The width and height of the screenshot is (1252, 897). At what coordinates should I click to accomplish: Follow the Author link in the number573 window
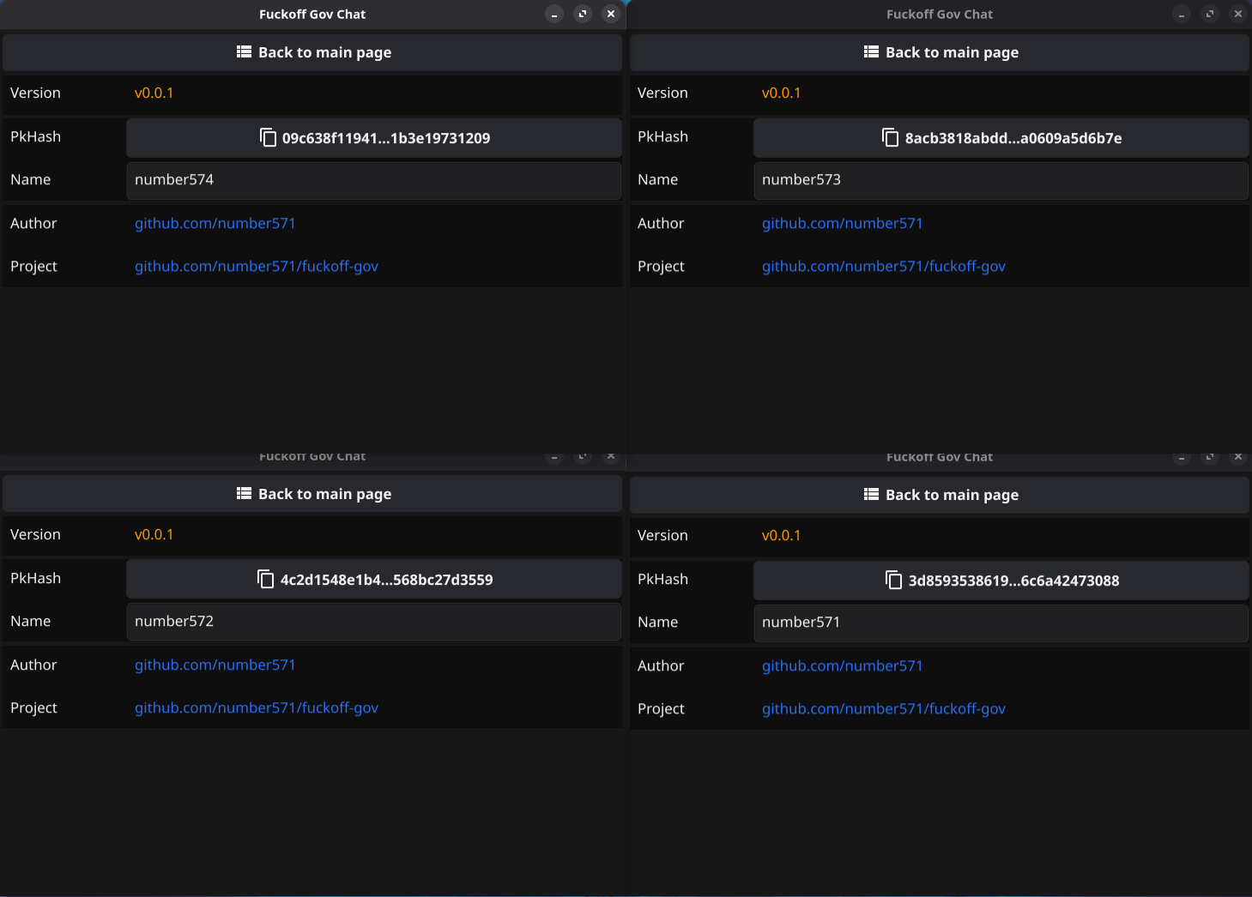point(842,224)
